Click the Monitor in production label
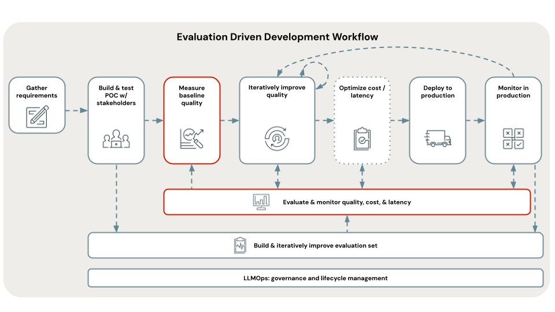 click(513, 92)
